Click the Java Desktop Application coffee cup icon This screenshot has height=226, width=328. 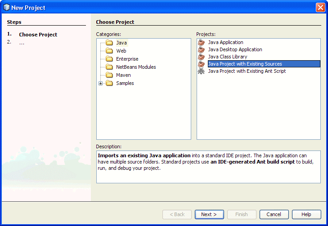201,49
